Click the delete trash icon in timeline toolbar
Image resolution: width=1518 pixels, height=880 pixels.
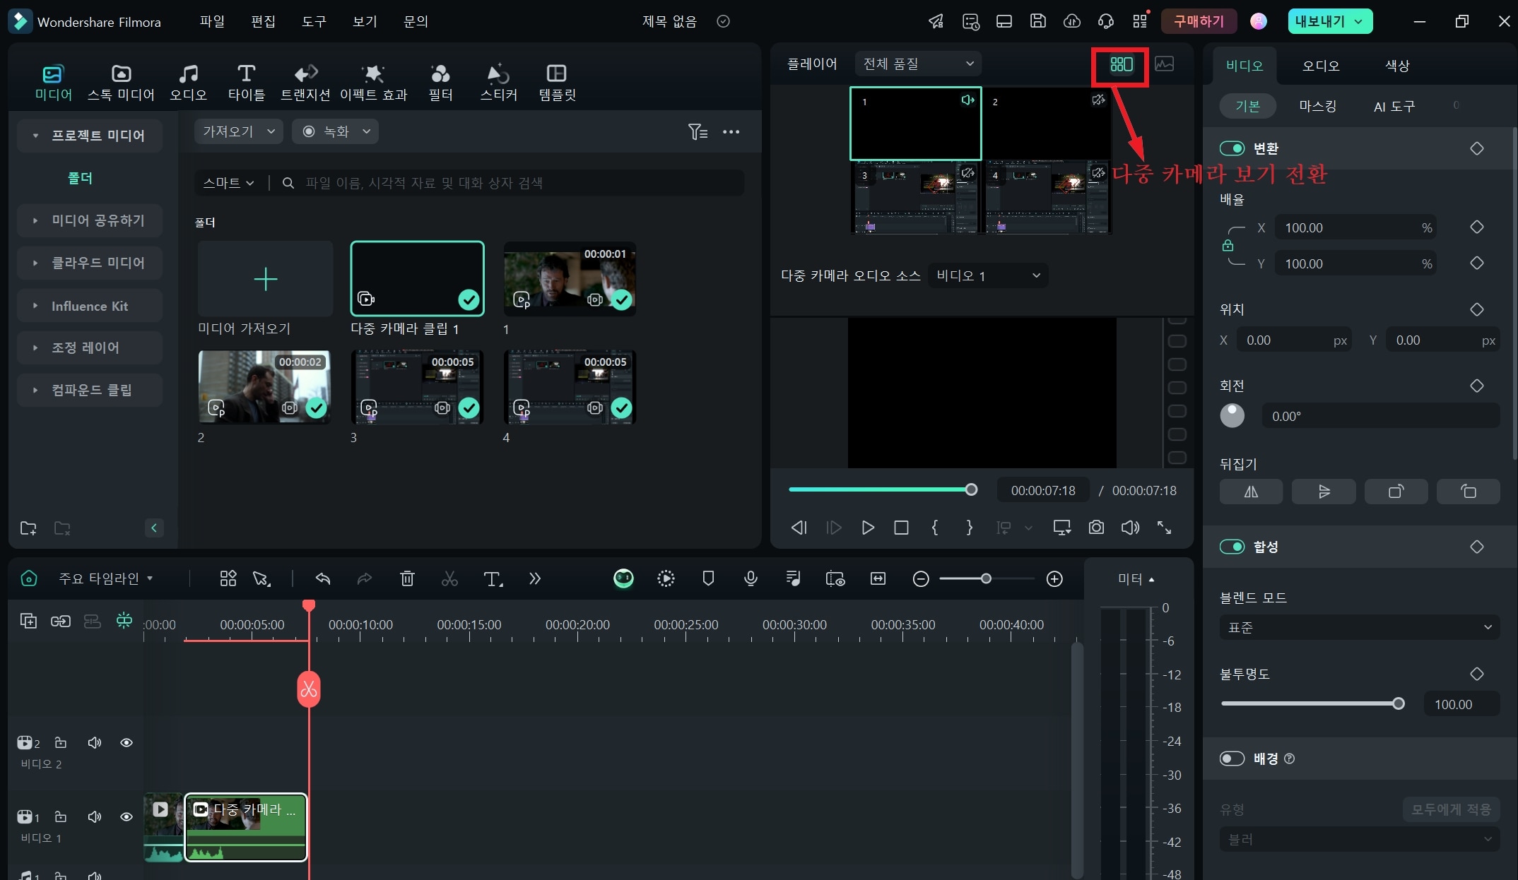click(x=407, y=579)
